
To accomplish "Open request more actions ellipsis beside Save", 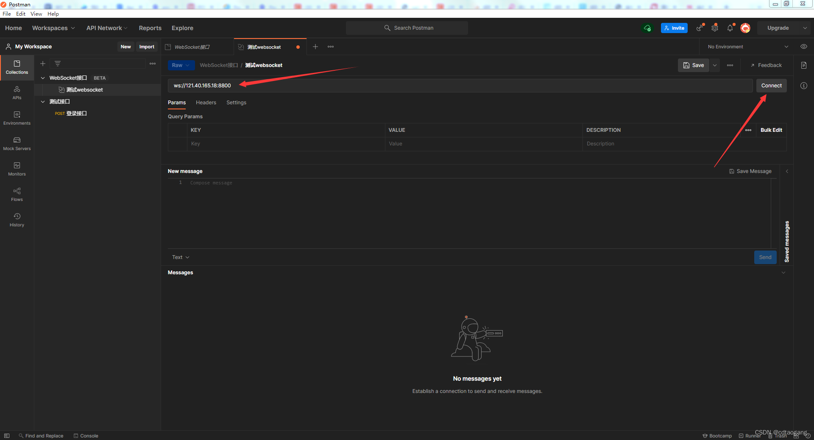I will [730, 65].
